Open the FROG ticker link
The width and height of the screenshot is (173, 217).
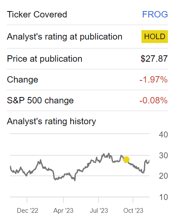[155, 14]
